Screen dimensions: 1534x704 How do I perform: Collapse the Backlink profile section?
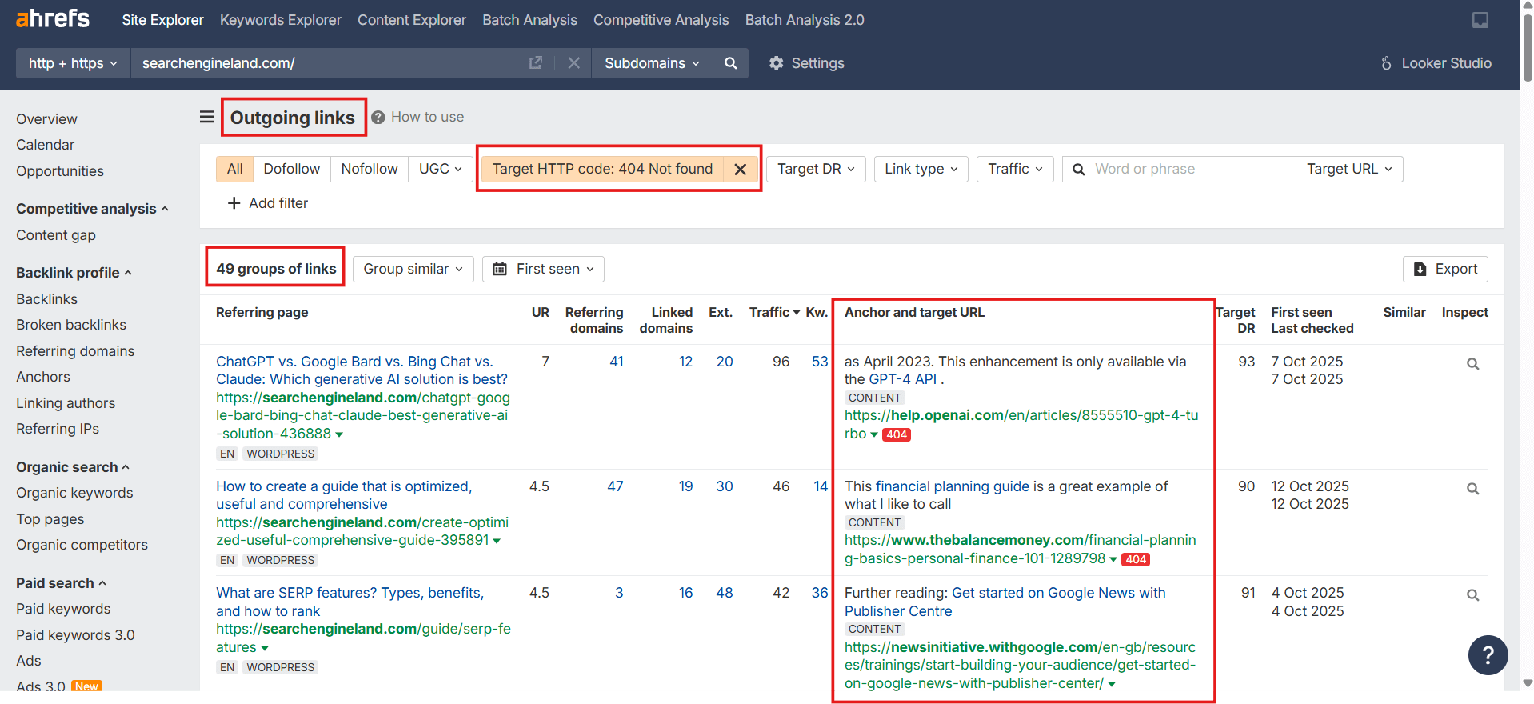click(74, 273)
